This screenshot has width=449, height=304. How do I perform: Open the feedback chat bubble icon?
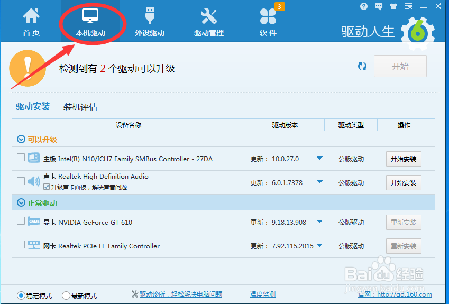pyautogui.click(x=379, y=6)
